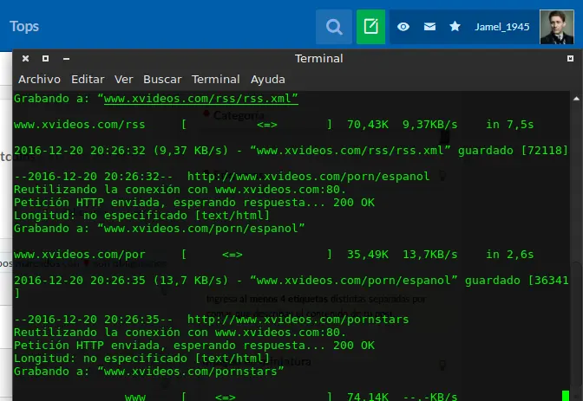This screenshot has width=583, height=401.
Task: Click the Terminal window title text
Action: tap(318, 58)
